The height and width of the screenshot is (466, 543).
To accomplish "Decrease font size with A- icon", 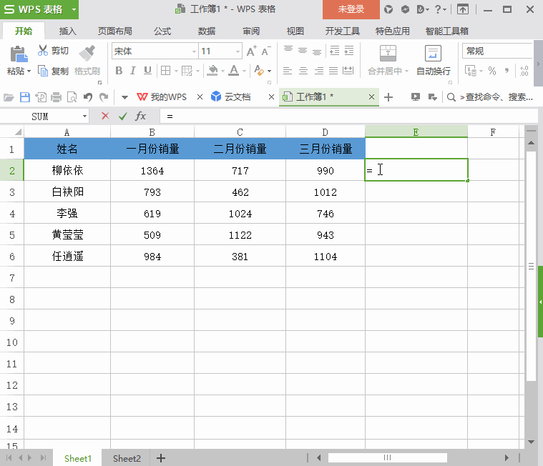I will pyautogui.click(x=266, y=51).
